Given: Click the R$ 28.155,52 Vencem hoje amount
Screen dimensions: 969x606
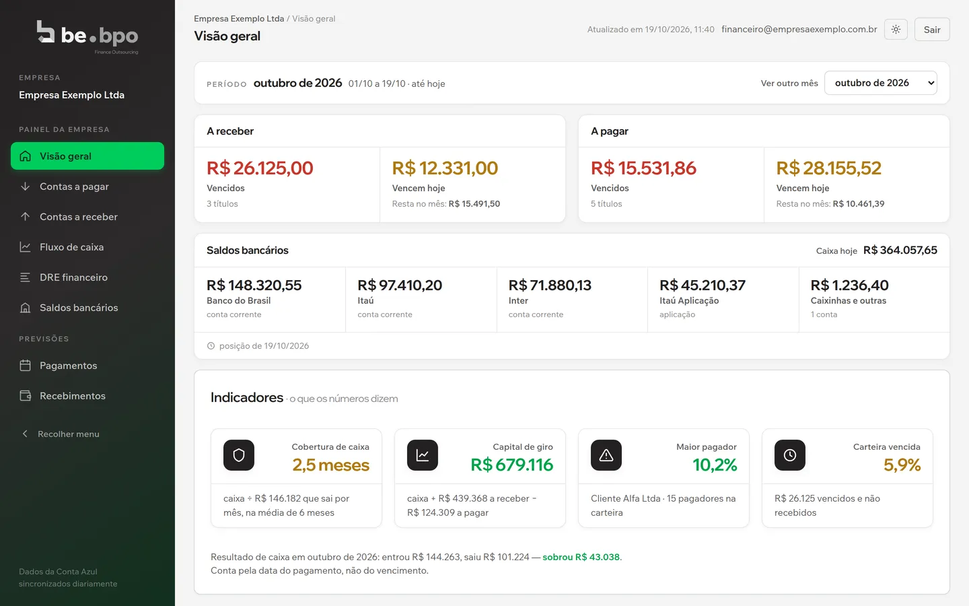Looking at the screenshot, I should (828, 168).
